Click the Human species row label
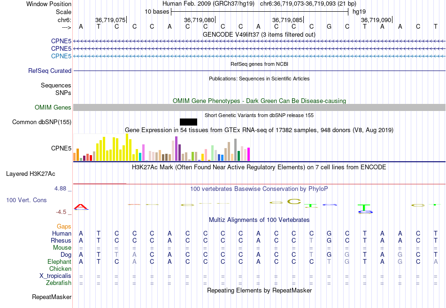The height and width of the screenshot is (308, 446). (x=62, y=233)
